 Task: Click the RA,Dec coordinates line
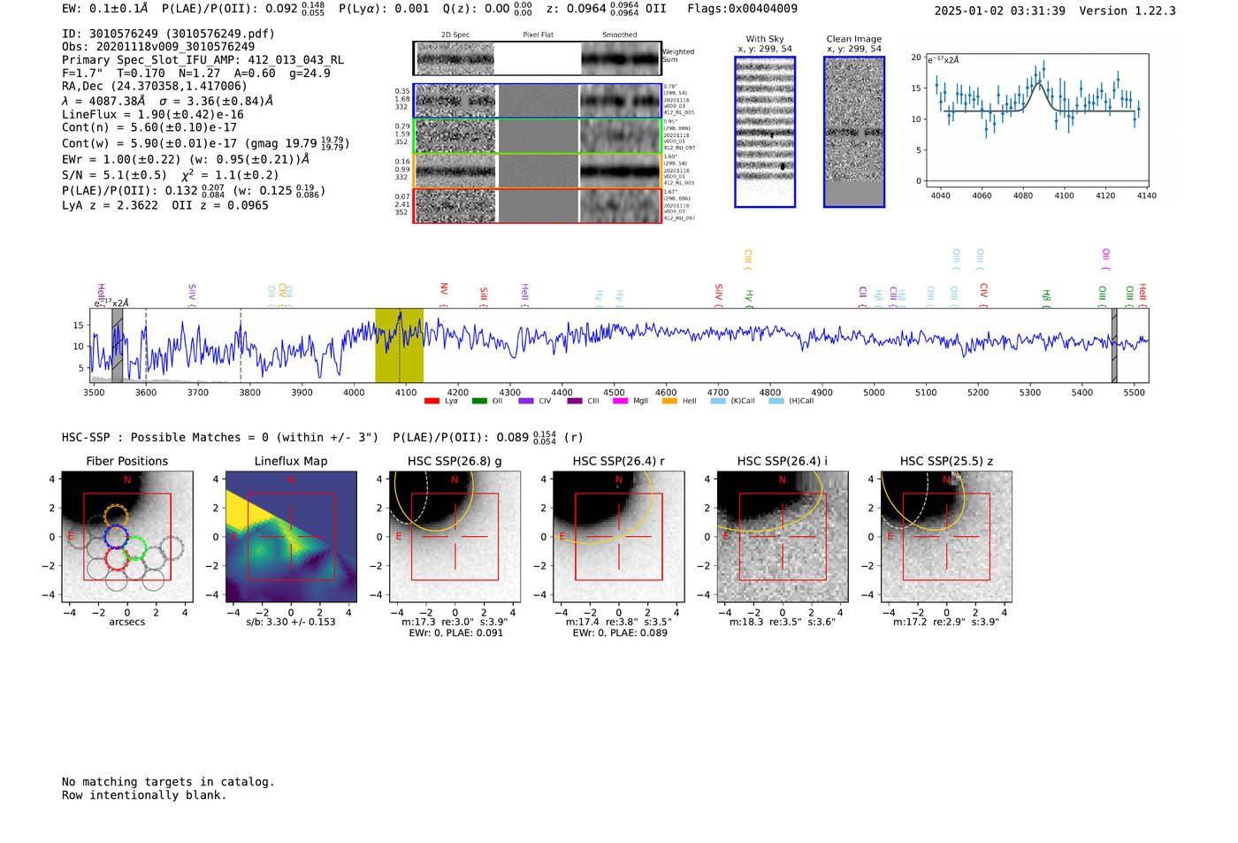click(155, 86)
